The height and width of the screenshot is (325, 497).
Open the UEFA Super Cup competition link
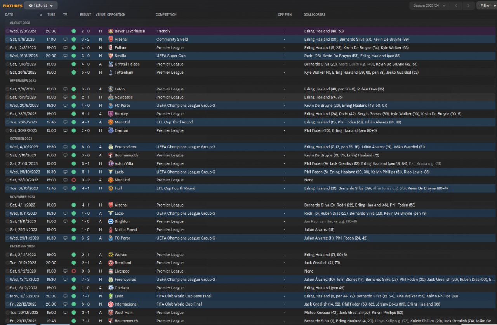tap(171, 56)
